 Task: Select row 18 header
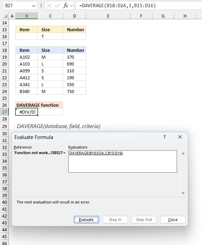4,50
